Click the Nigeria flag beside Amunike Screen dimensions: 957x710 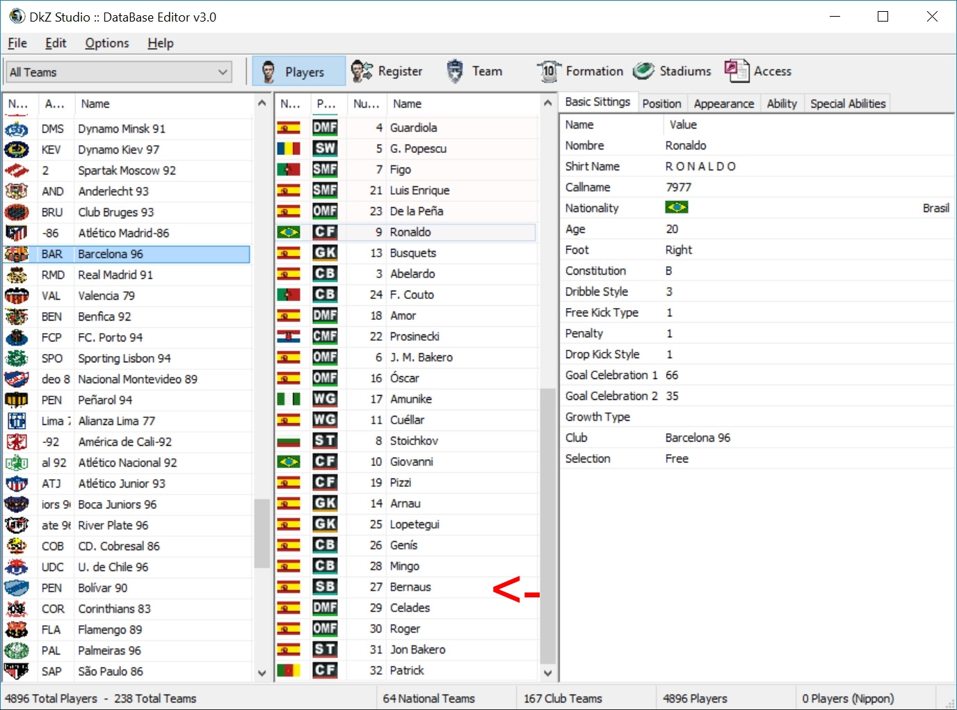point(289,399)
